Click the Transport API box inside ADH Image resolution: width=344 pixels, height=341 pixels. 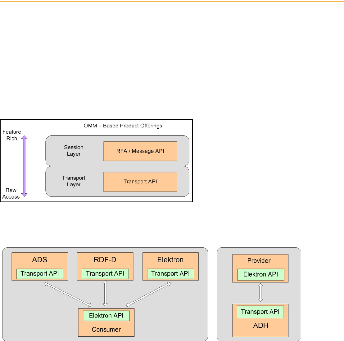(x=260, y=312)
